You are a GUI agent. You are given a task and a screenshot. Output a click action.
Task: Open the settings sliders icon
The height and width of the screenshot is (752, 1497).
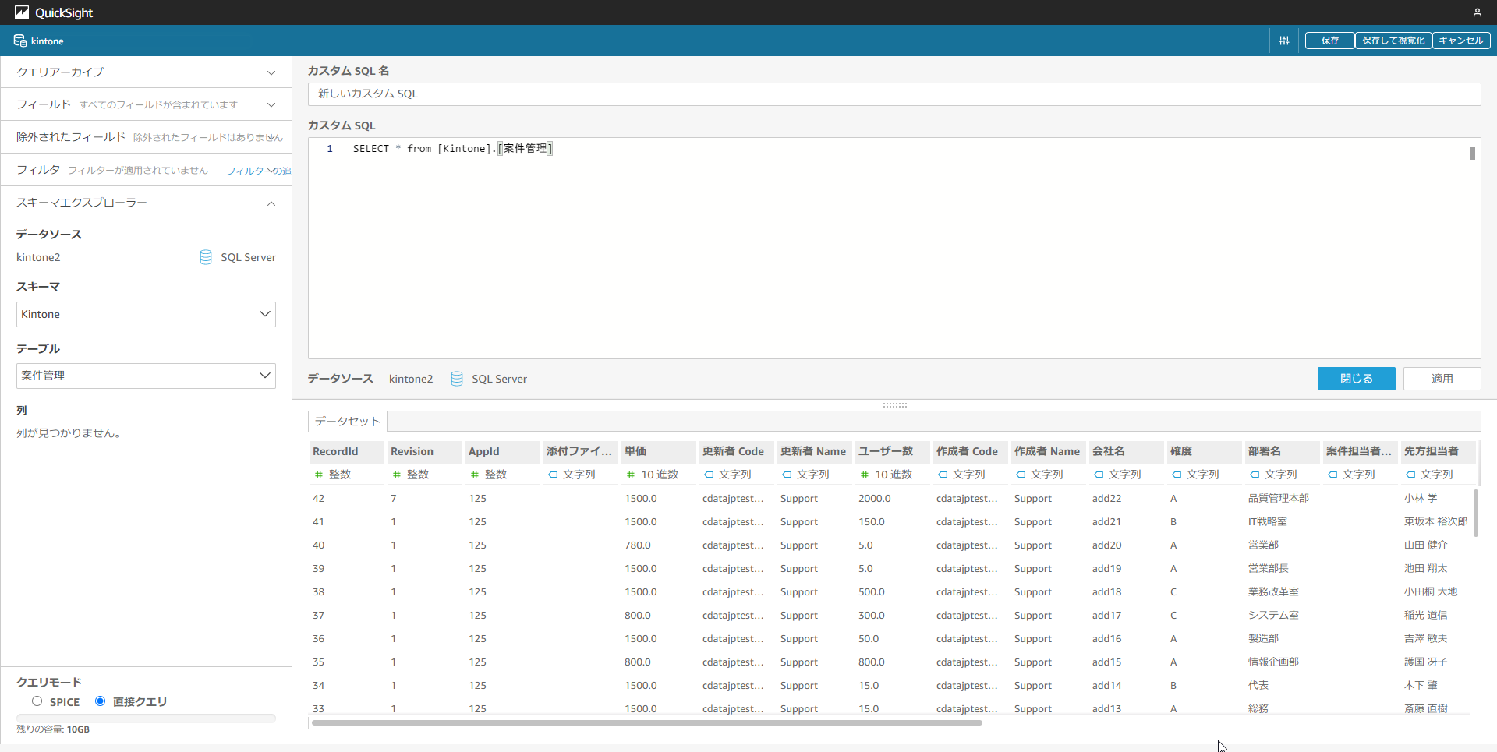1284,41
